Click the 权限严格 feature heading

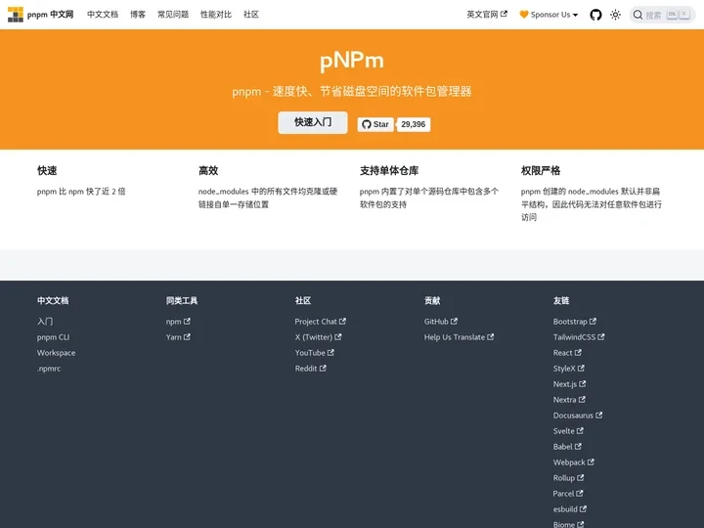[540, 170]
